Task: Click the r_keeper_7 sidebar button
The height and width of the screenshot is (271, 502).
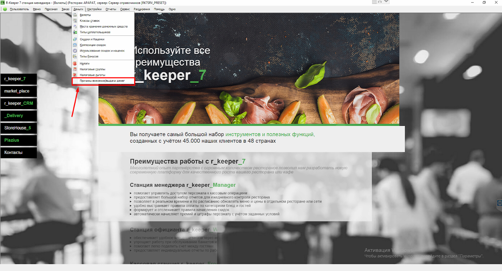Action: point(19,79)
